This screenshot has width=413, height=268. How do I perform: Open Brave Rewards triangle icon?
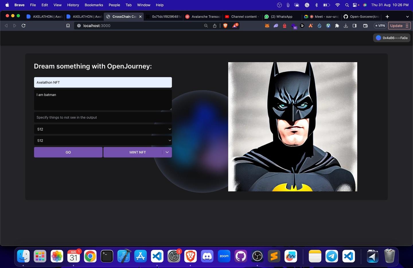point(235,26)
